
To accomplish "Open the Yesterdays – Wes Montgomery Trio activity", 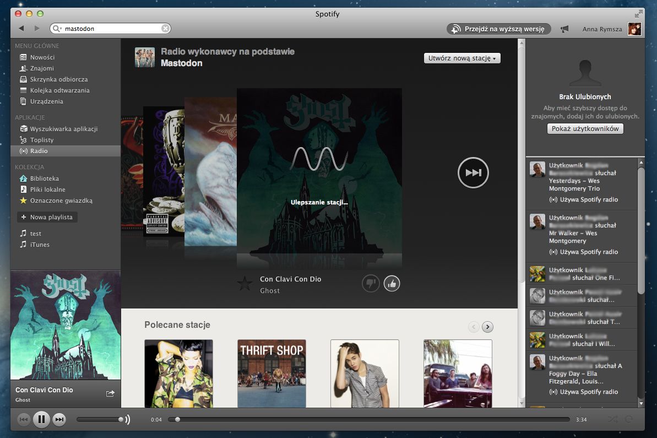I will point(582,183).
